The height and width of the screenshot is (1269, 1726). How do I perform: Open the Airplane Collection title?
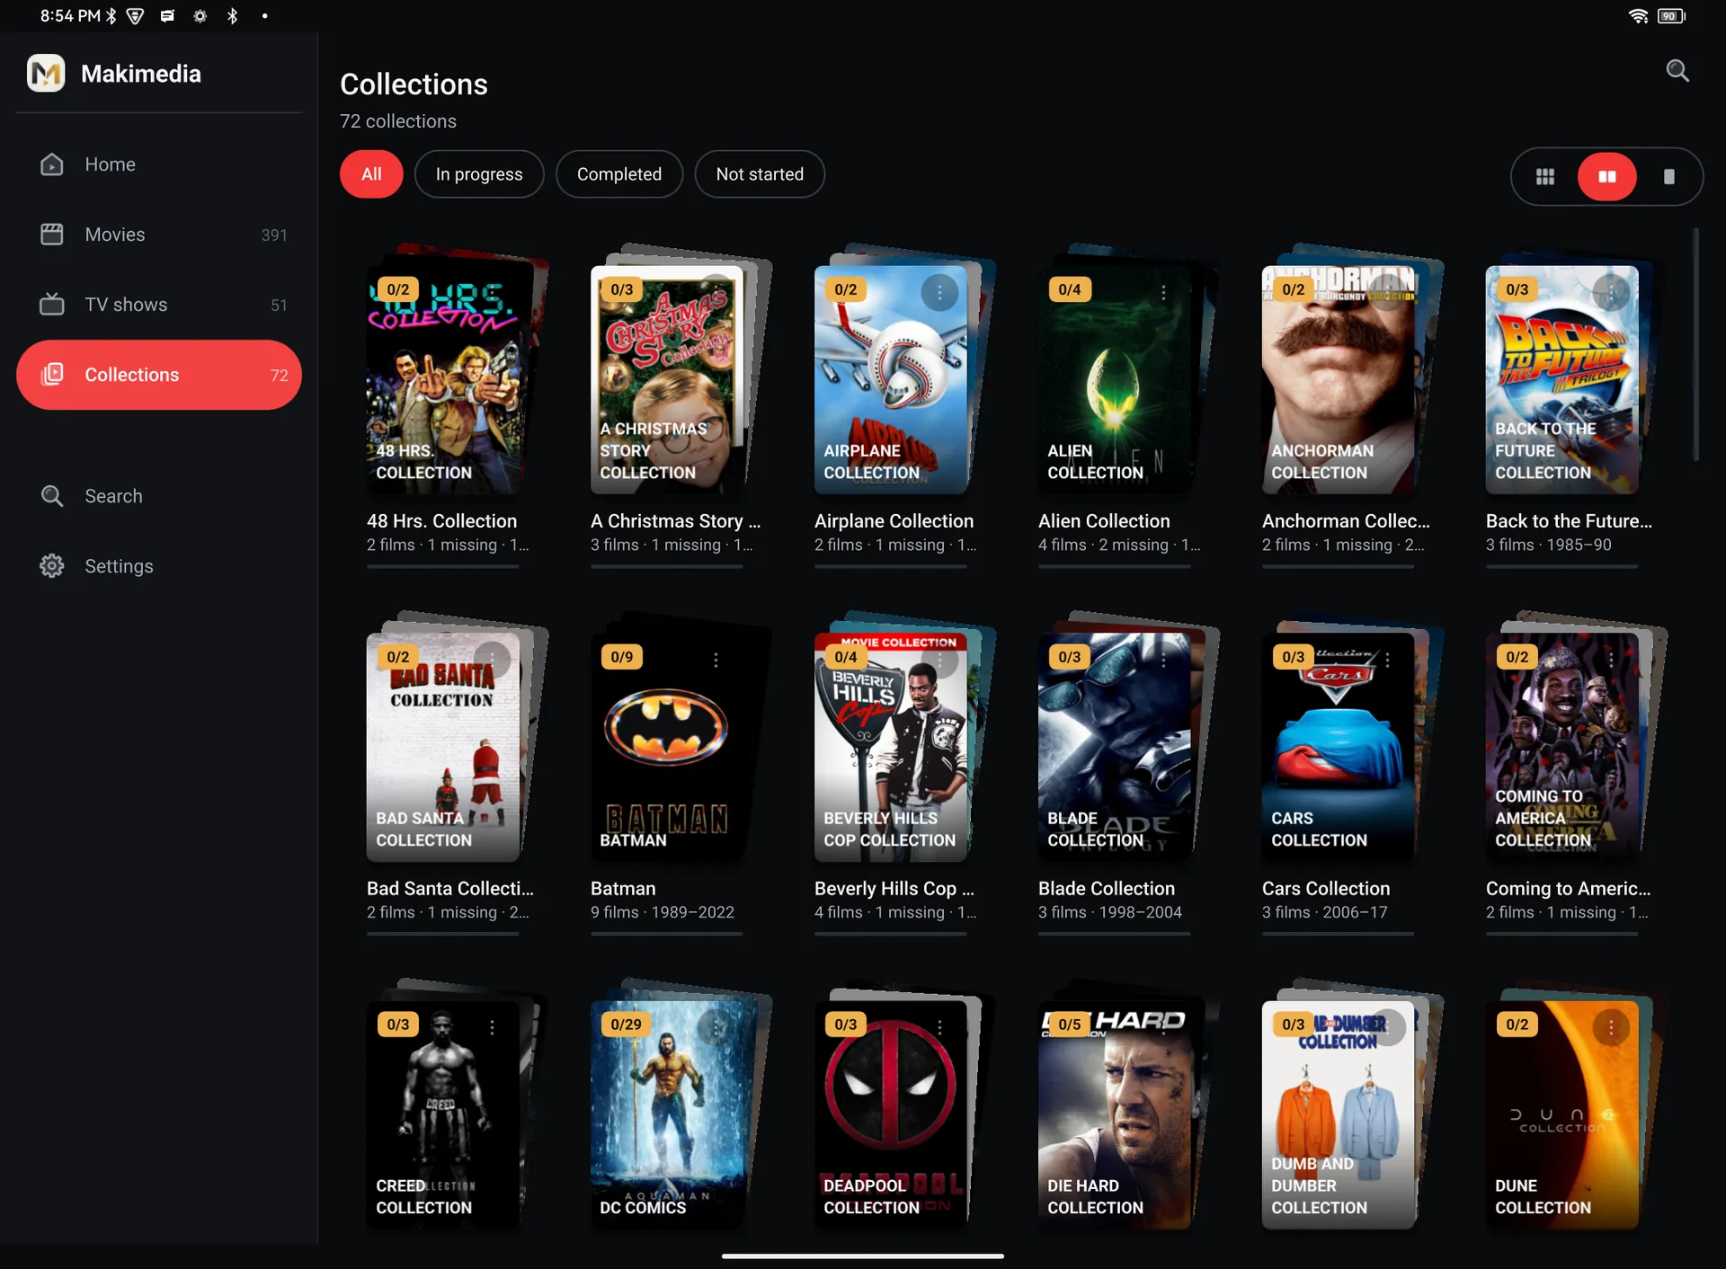click(x=894, y=521)
